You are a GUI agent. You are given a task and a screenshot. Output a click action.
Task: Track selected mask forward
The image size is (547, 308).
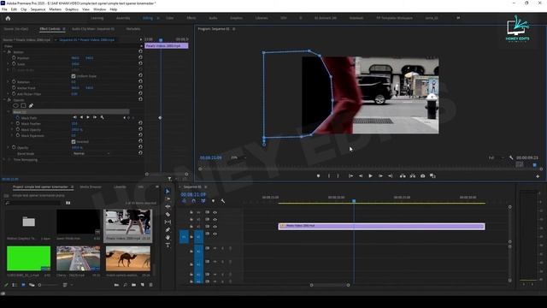coord(88,117)
